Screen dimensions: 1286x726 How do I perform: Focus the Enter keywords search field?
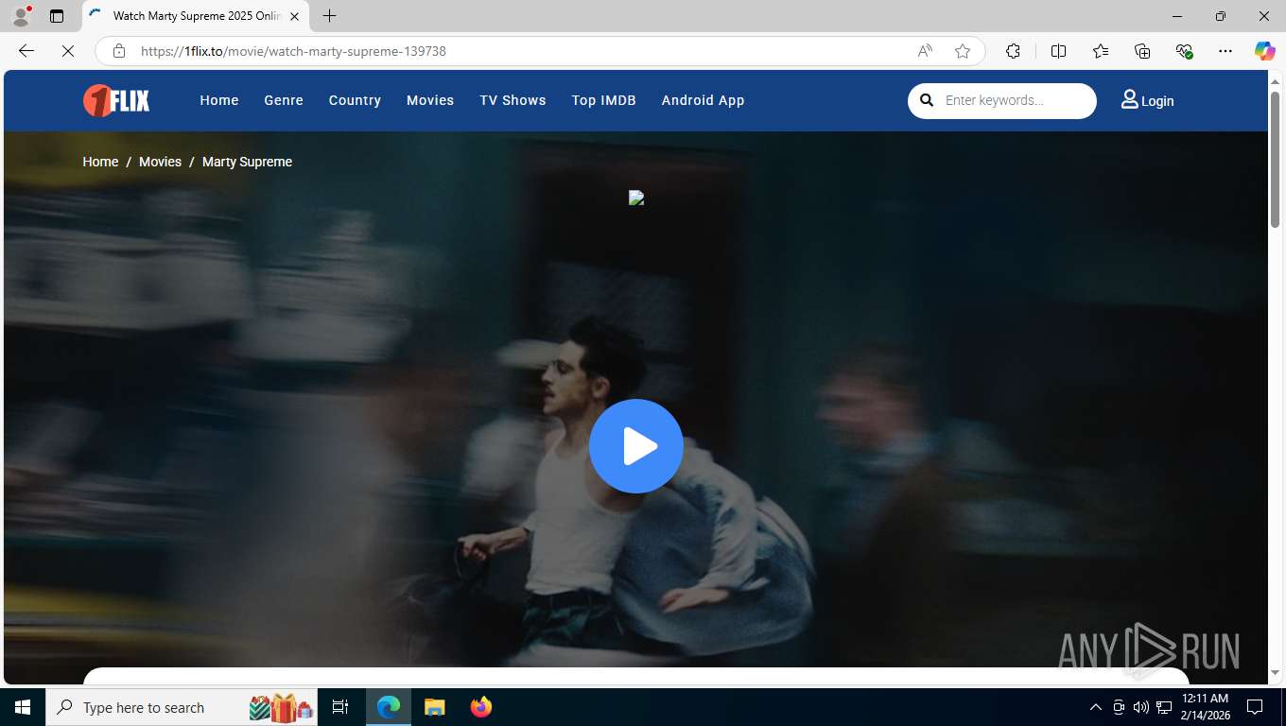(x=1016, y=100)
